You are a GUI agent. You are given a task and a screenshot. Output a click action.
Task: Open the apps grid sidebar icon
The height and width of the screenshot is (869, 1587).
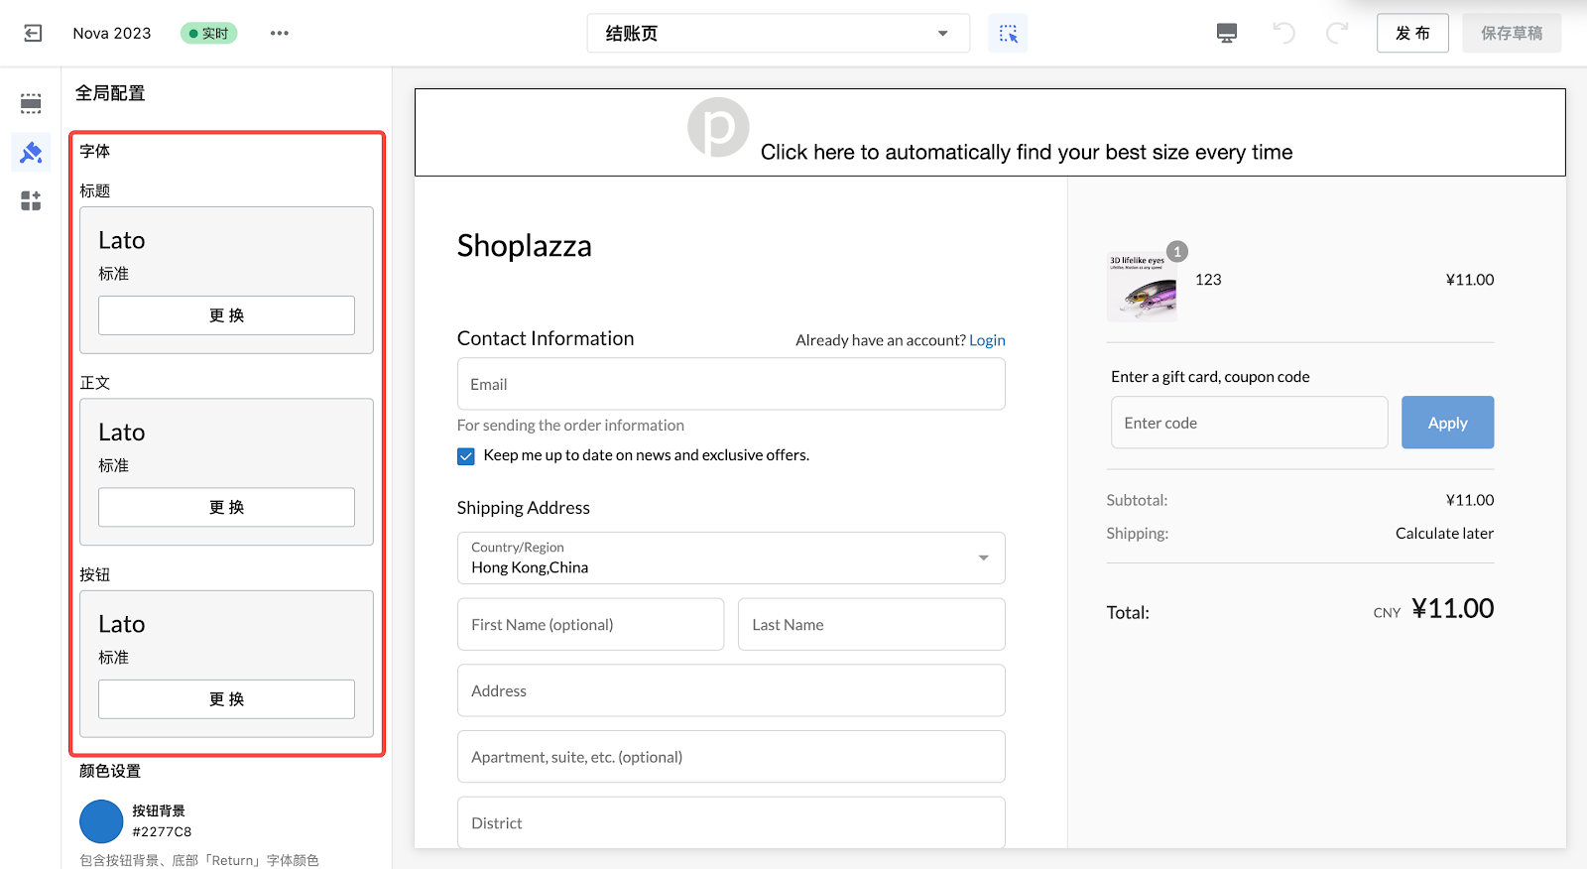(31, 201)
